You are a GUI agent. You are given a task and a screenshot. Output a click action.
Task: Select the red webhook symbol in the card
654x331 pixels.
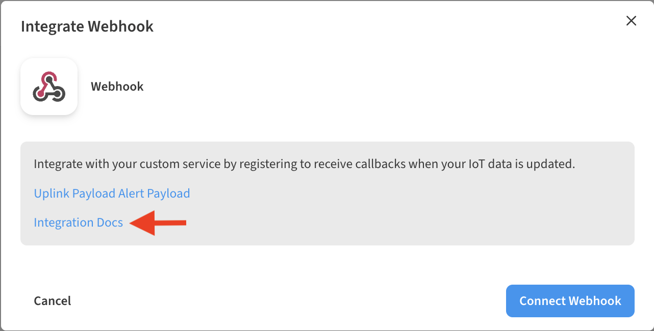tap(48, 86)
